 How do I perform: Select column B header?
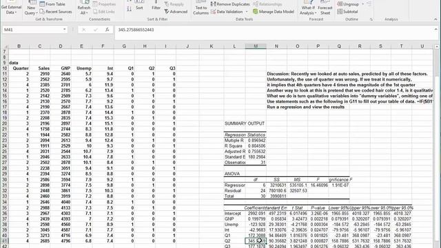click(x=19, y=46)
